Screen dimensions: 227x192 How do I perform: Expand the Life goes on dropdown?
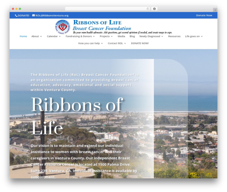coord(194,36)
